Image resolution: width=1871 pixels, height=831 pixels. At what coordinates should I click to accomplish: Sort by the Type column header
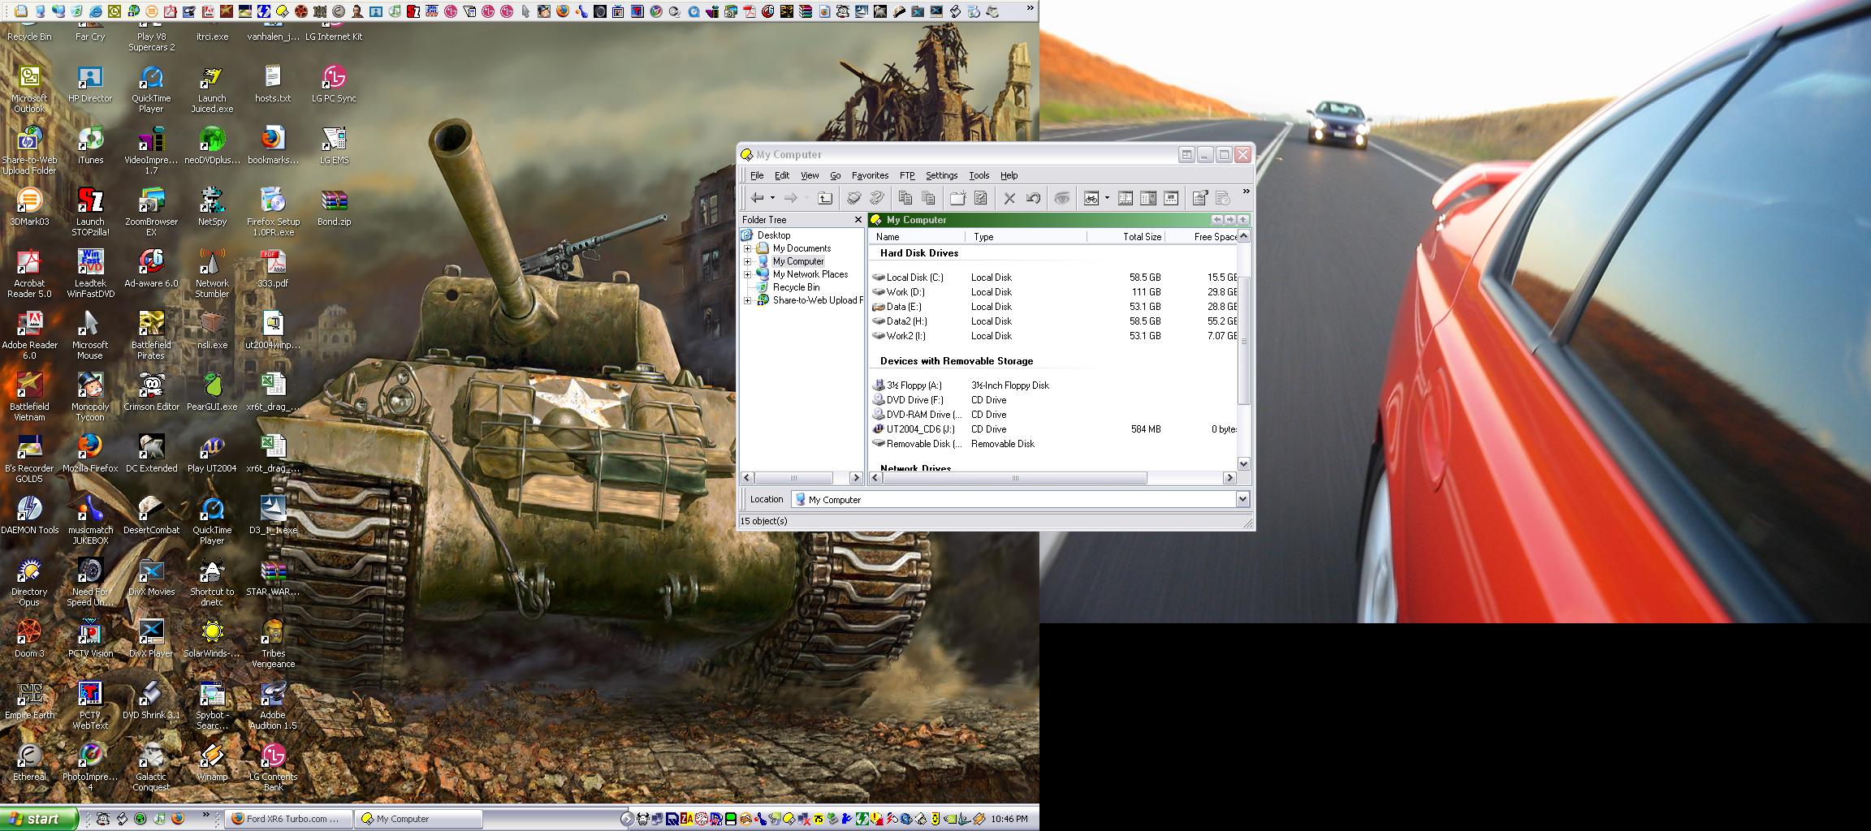[1026, 237]
